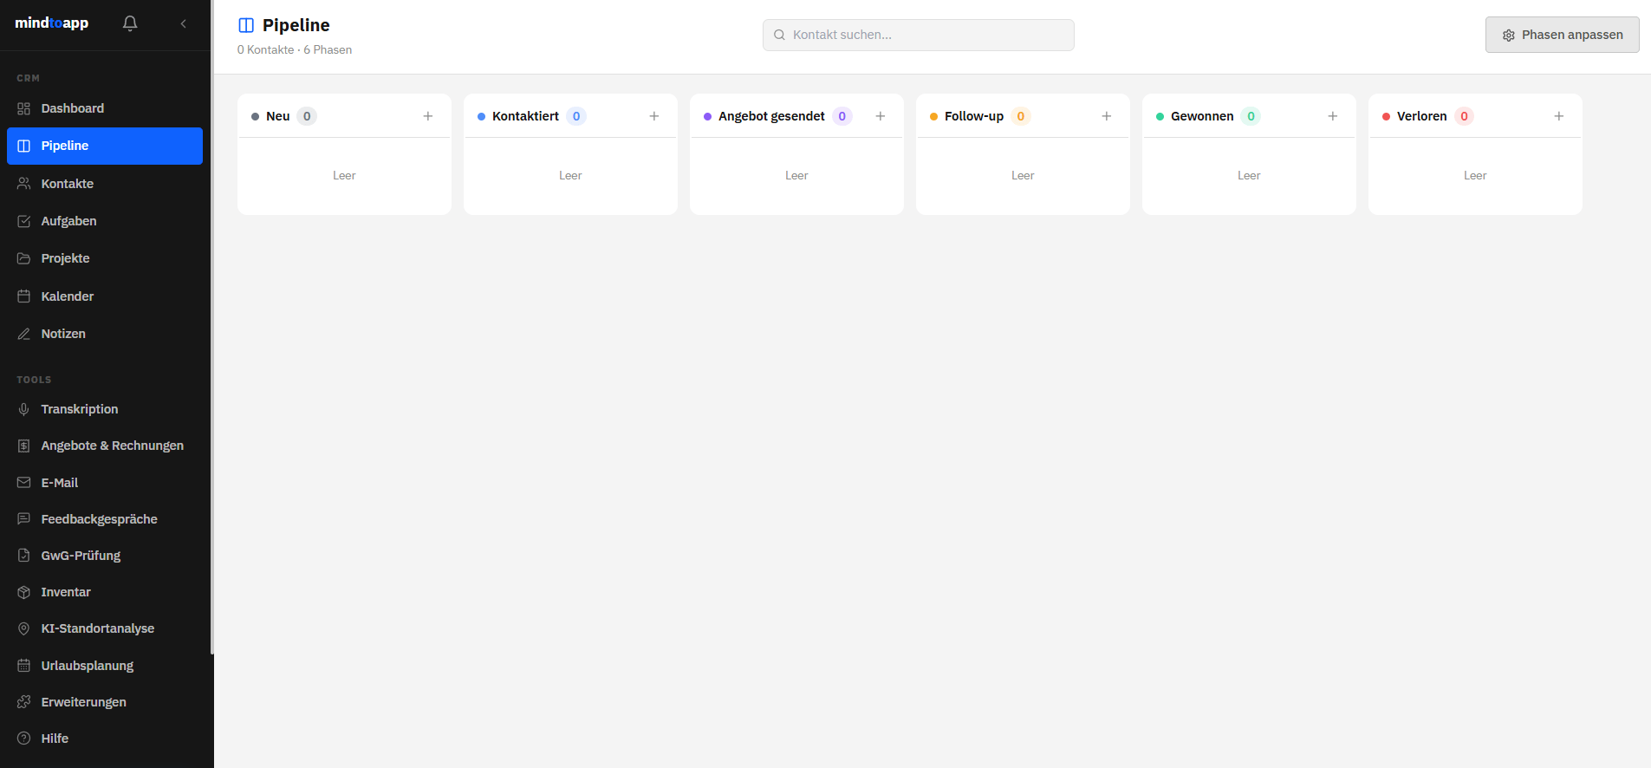Show the Kalender view

click(105, 296)
